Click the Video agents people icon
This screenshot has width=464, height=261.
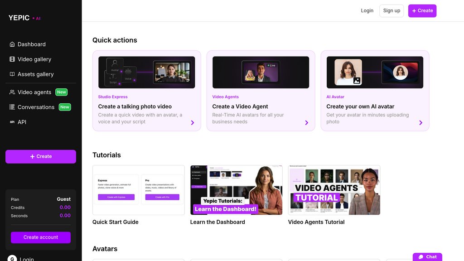(x=12, y=92)
